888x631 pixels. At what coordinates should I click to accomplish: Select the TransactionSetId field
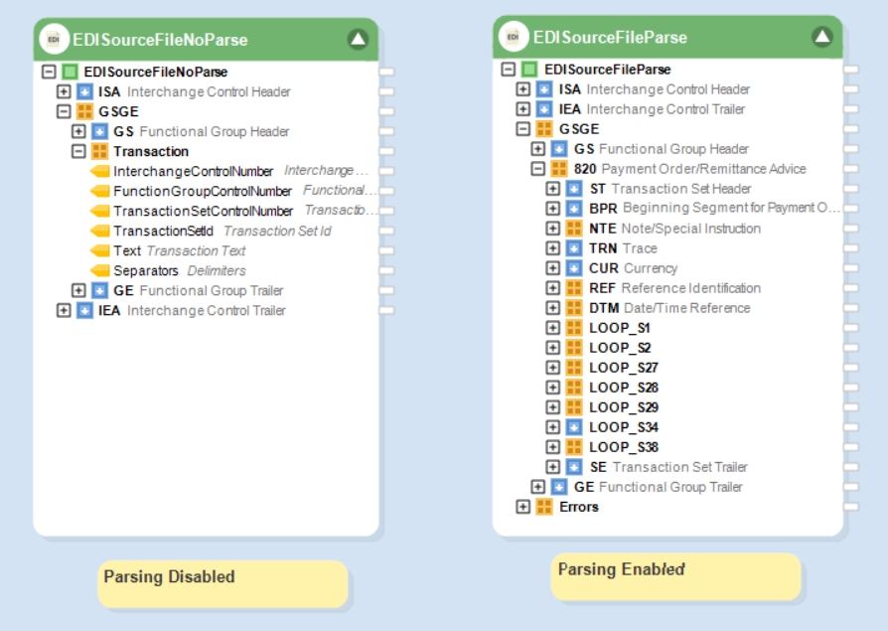point(163,231)
